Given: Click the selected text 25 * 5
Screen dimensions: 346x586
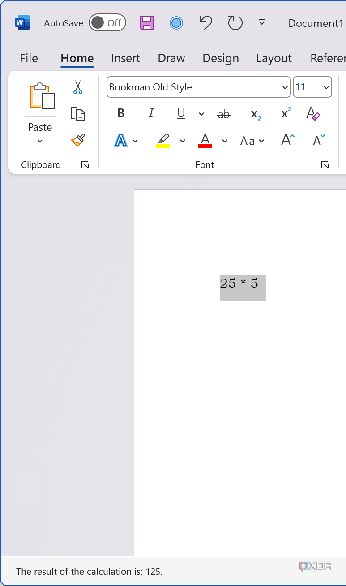Looking at the screenshot, I should (x=239, y=284).
